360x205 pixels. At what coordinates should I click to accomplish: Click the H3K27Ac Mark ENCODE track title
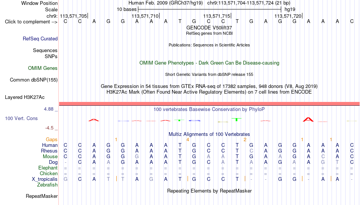click(209, 92)
